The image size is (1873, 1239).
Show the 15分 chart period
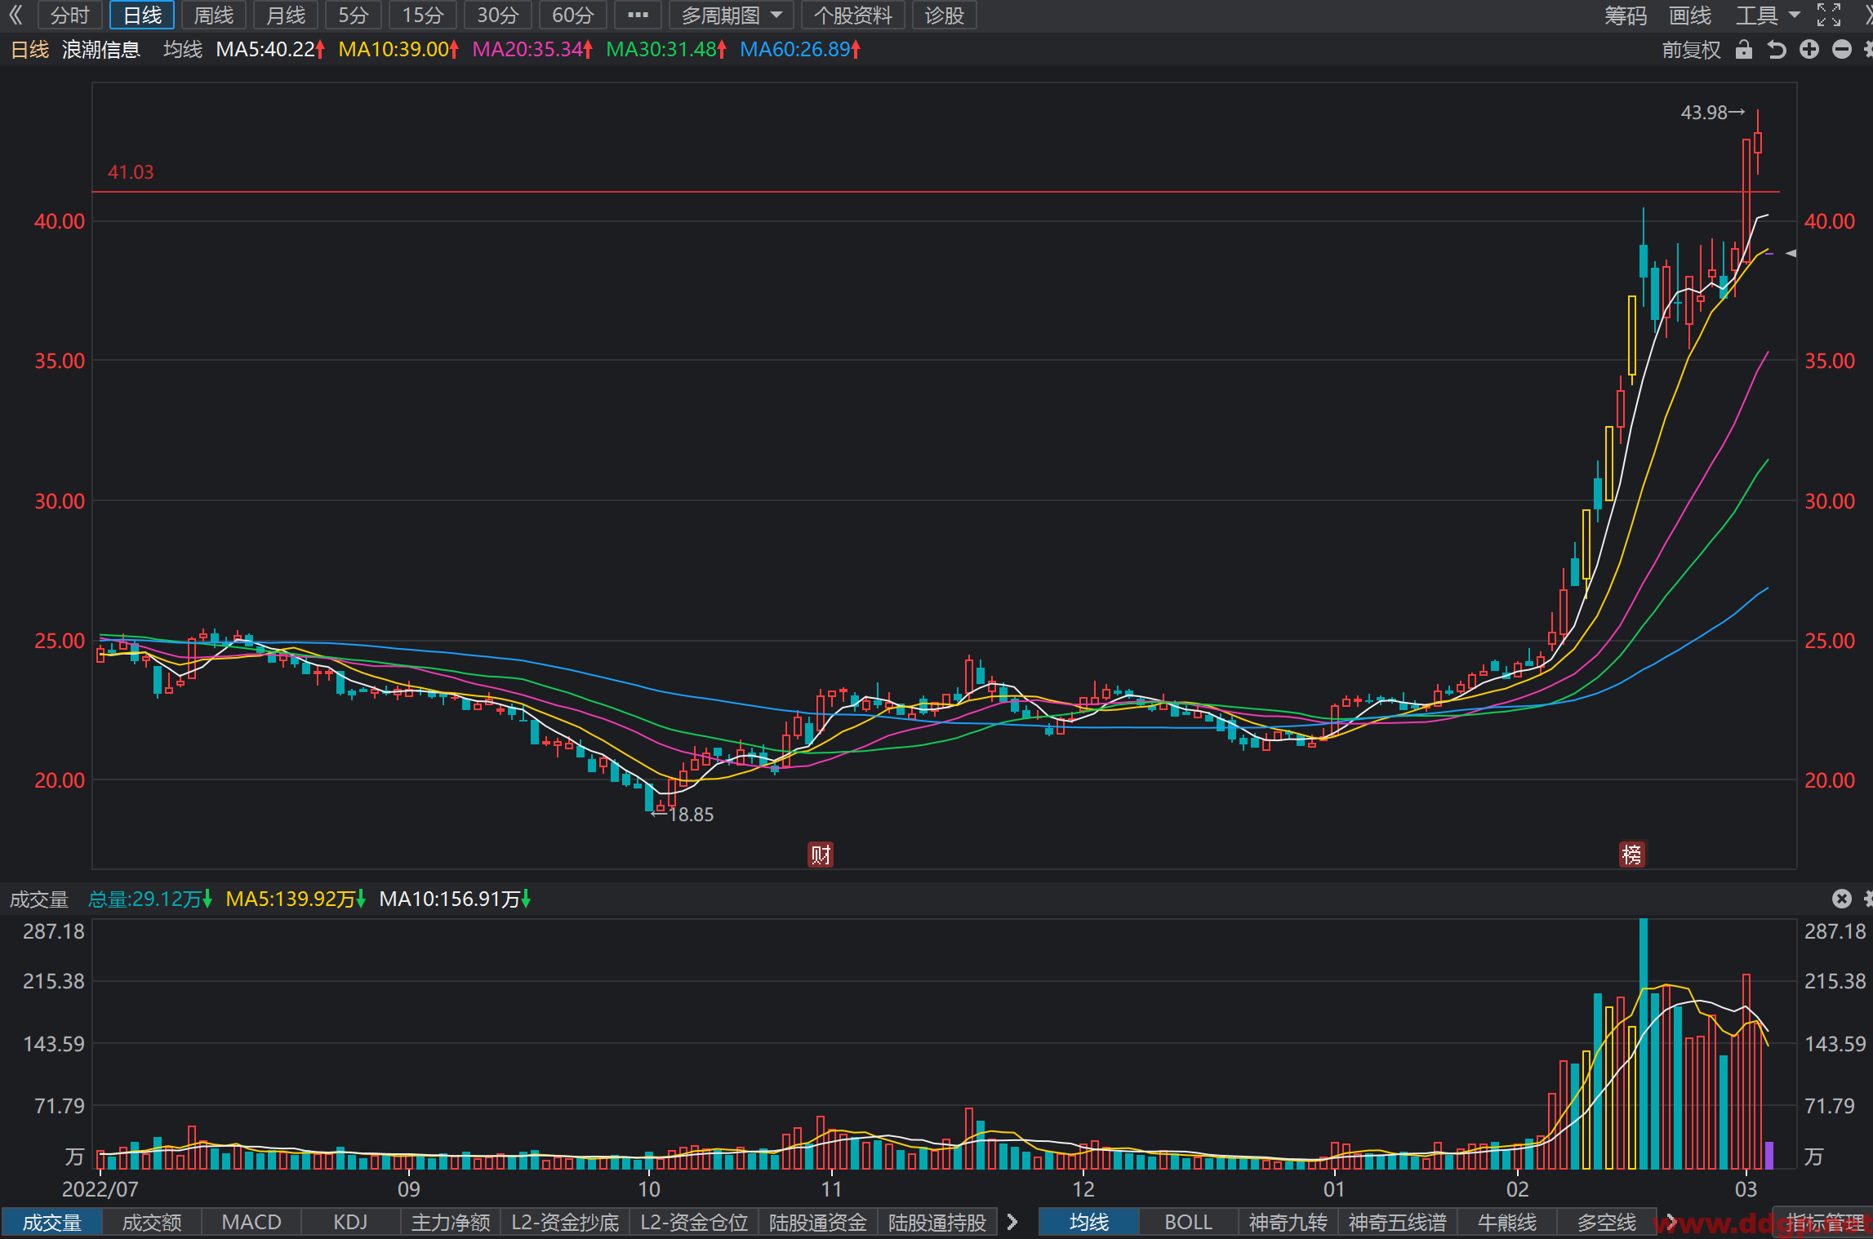click(423, 15)
